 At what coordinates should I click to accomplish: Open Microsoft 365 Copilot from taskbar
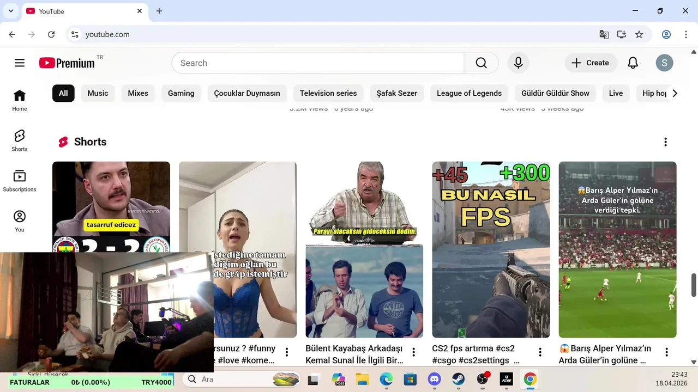click(338, 379)
